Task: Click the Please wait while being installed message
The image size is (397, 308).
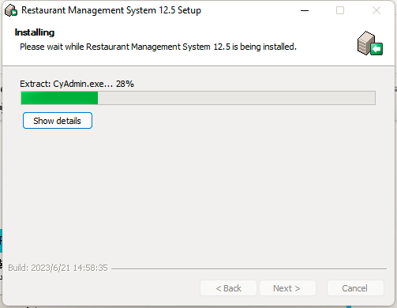Action: [158, 47]
